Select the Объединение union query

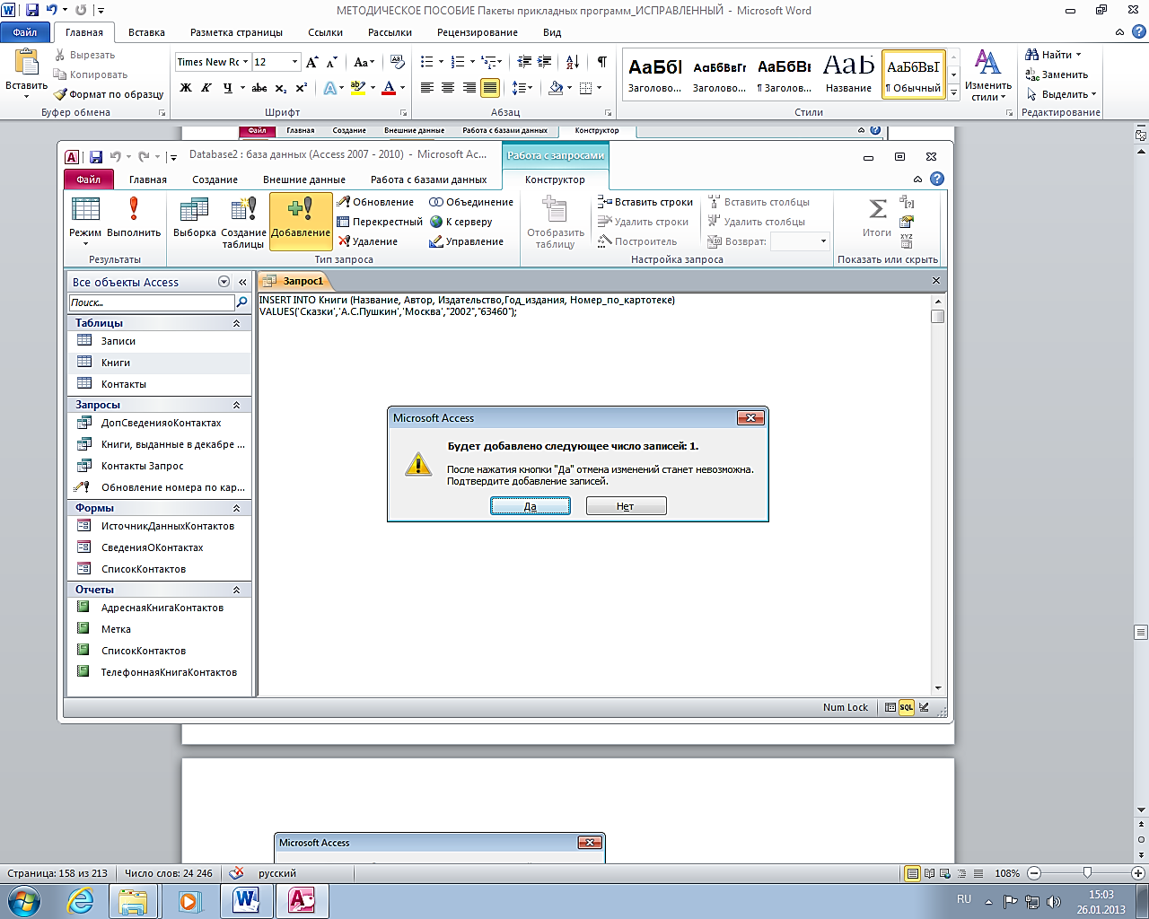(471, 202)
